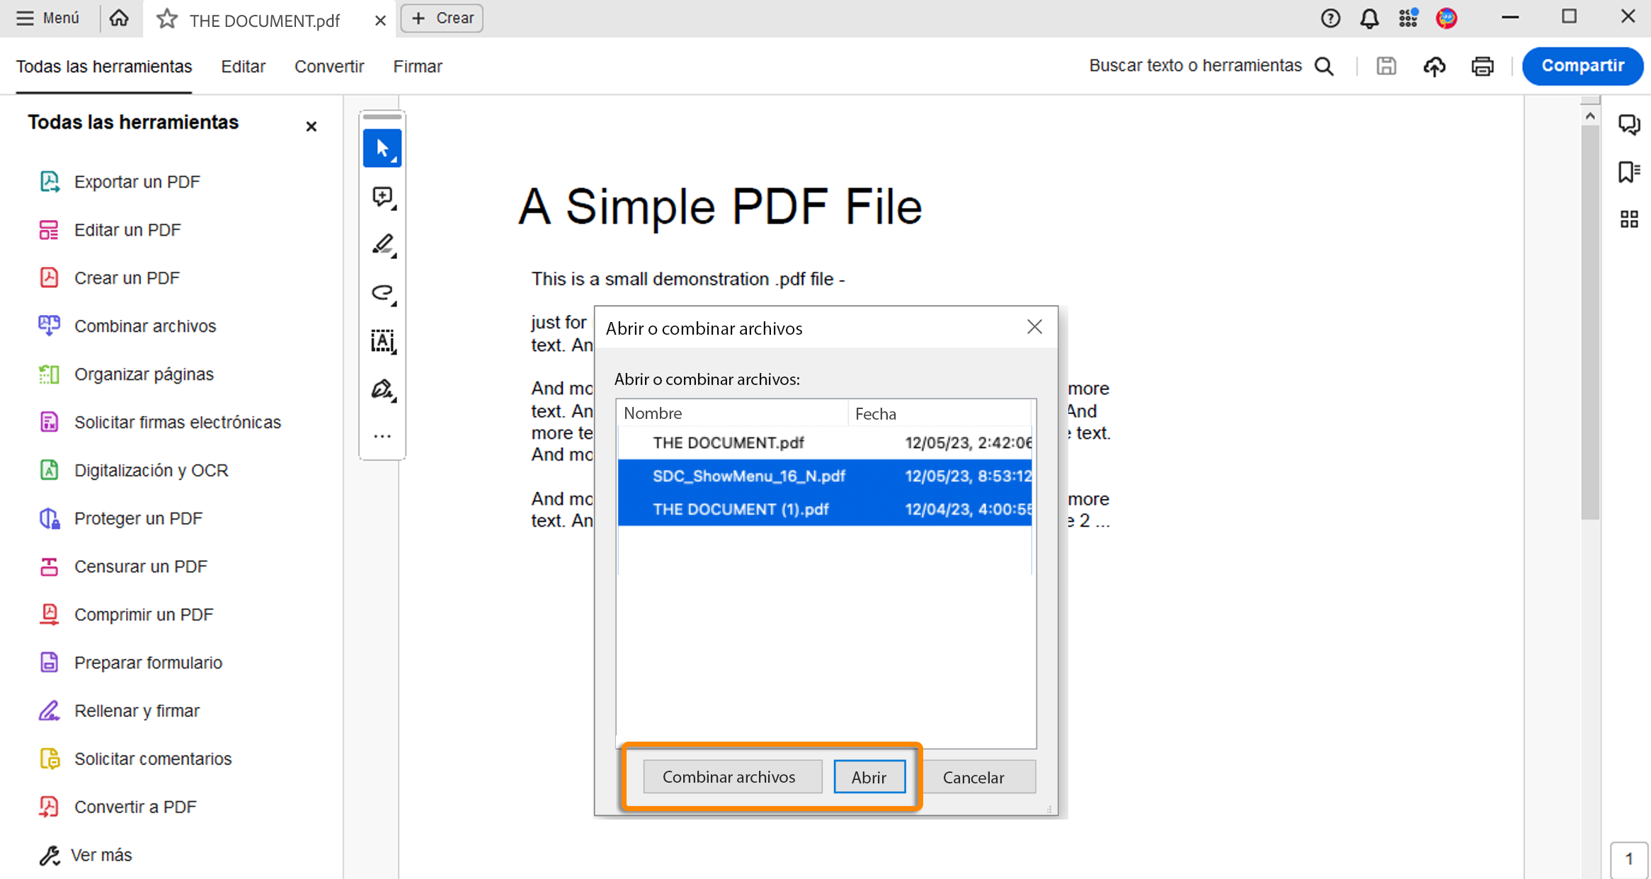Expand more tools via three dots
The image size is (1651, 879).
382,437
